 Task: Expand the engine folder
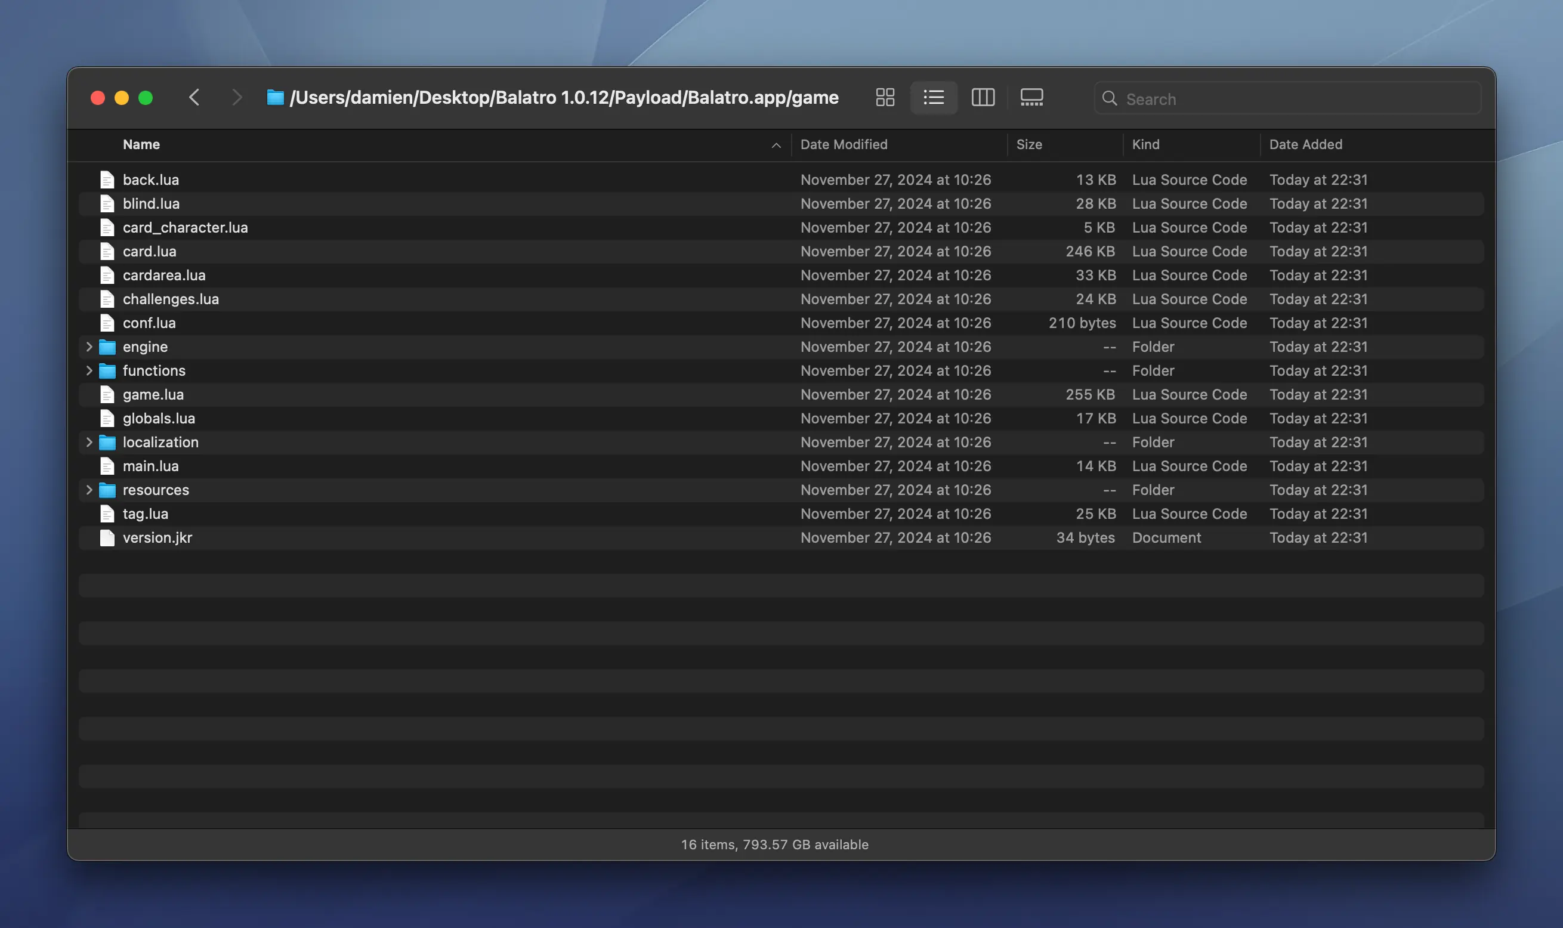point(89,347)
